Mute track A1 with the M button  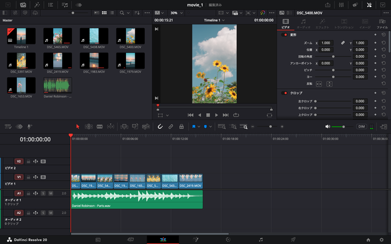tap(51, 193)
